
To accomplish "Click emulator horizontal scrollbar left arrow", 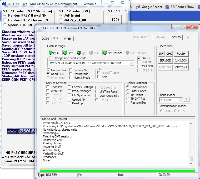I will coord(4,164).
